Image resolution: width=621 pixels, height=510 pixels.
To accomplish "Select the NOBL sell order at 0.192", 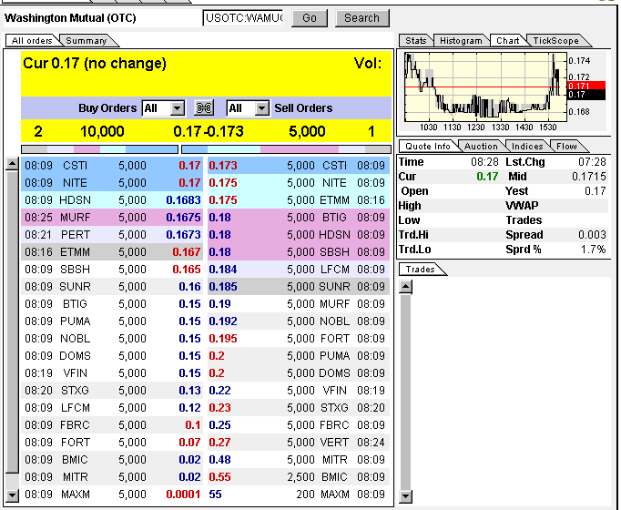I will point(299,321).
